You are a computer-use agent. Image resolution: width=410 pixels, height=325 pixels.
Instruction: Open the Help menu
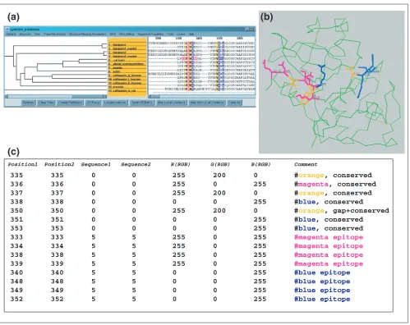point(191,34)
